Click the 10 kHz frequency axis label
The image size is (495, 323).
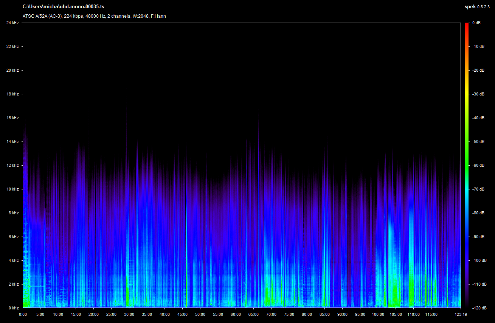tap(12, 189)
